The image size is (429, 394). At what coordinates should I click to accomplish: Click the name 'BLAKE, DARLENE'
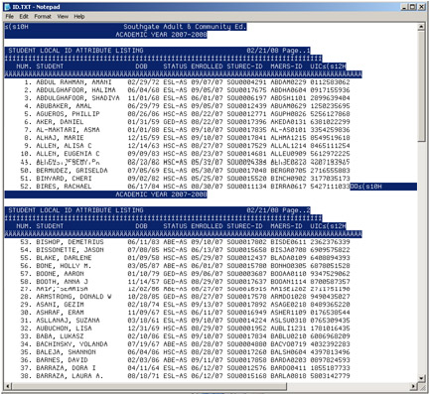pyautogui.click(x=64, y=258)
